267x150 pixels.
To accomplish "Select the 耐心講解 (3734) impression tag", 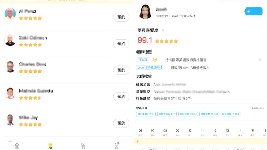I will [146, 114].
